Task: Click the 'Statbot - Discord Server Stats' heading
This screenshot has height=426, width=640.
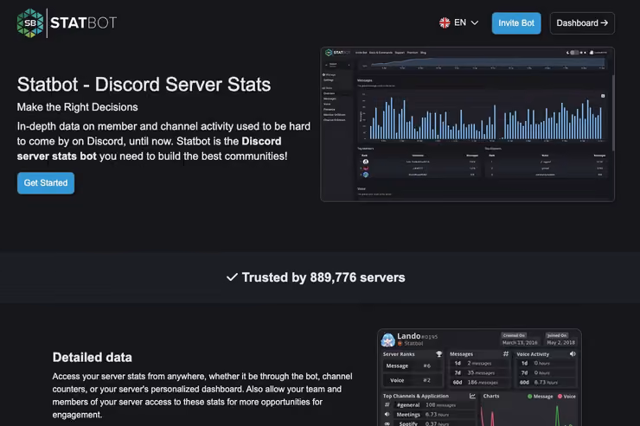Action: coord(144,85)
